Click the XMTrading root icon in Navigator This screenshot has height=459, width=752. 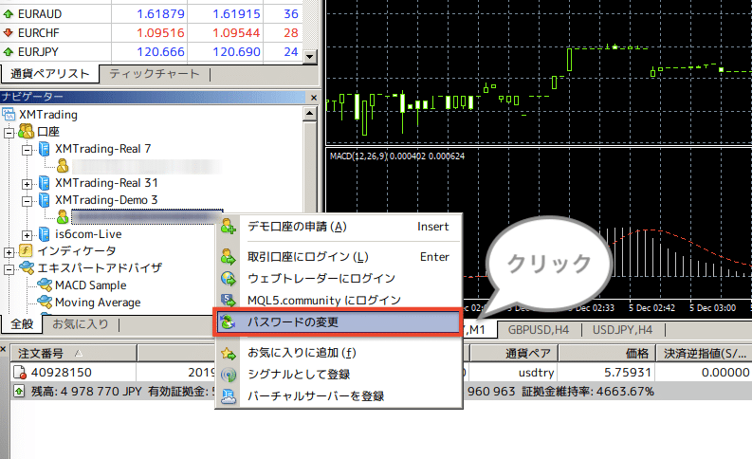(9, 115)
